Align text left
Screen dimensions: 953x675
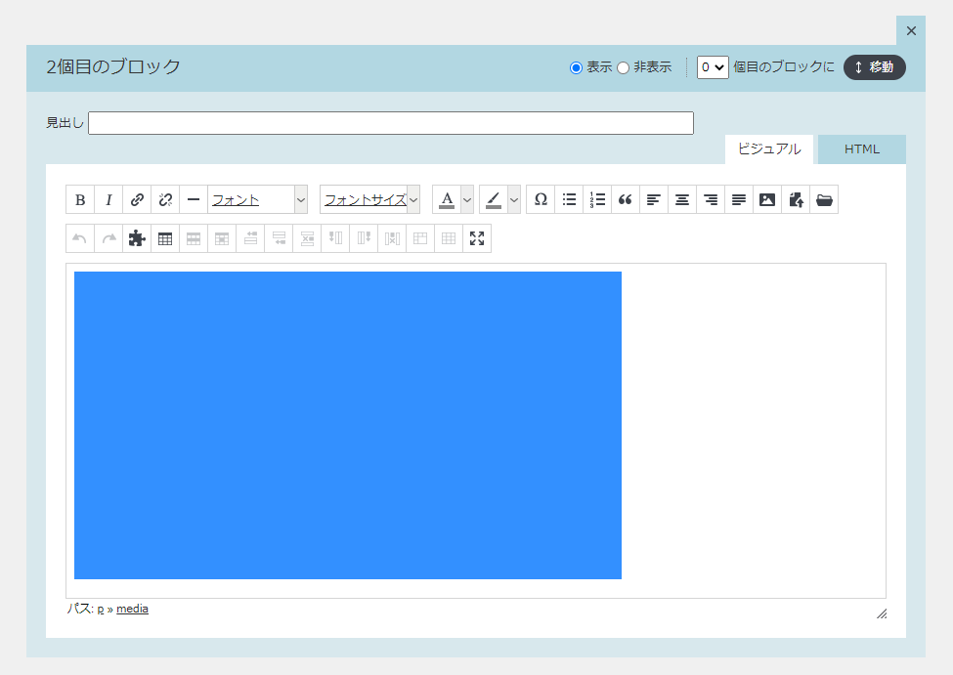(654, 199)
